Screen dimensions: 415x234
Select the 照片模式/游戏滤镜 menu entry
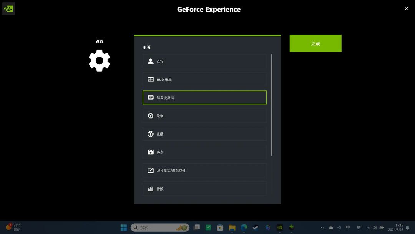(204, 170)
